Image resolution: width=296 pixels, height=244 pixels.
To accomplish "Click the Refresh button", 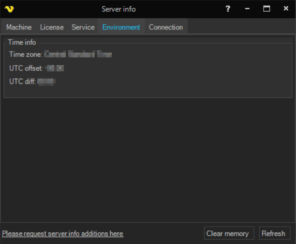I will point(273,233).
